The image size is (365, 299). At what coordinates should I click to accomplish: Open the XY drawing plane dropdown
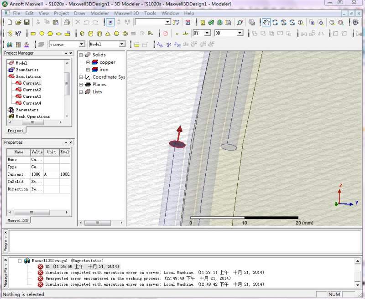(207, 33)
